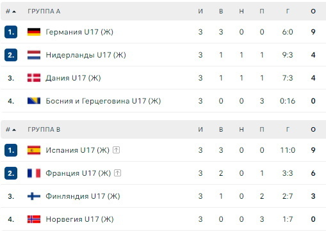Viewport: 326px width, 232px height.
Task: Click Группа A wins column header В
Action: click(x=221, y=11)
